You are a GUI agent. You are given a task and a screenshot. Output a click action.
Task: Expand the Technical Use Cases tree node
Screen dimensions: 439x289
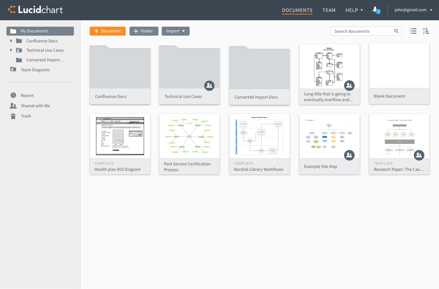(11, 50)
